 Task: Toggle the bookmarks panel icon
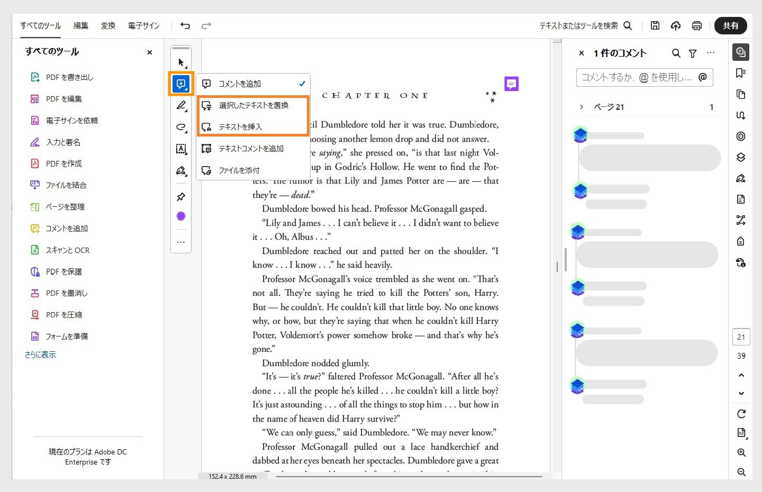pos(741,73)
